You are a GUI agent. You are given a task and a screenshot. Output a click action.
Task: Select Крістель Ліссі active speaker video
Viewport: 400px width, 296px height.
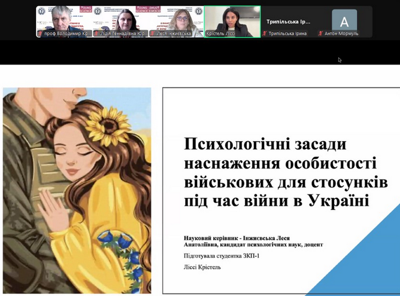click(232, 22)
